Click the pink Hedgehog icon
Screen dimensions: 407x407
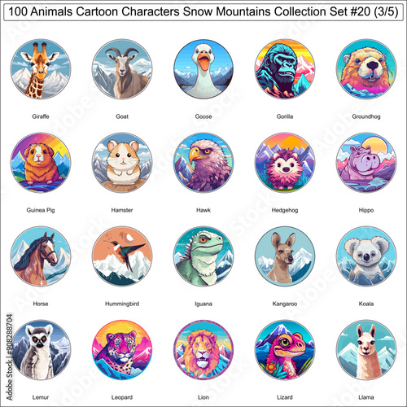[285, 163]
